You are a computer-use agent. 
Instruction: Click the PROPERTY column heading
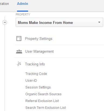coord(23,14)
